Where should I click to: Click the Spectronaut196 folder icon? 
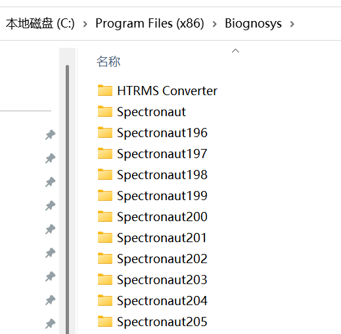[x=105, y=133]
